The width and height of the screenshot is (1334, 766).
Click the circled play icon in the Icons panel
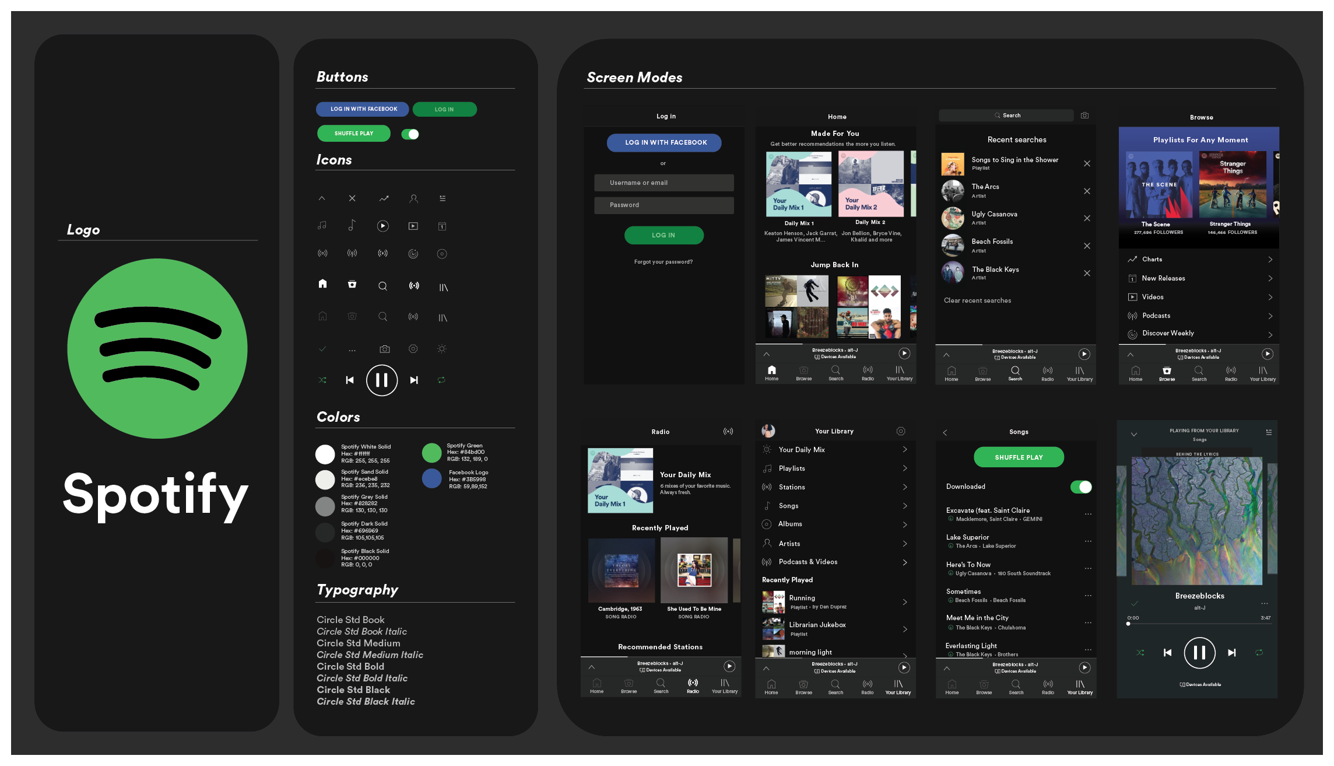[382, 226]
